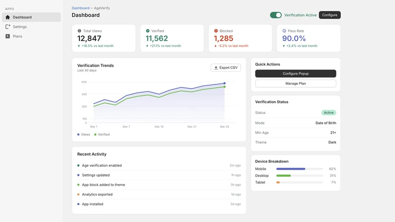Screen dimensions: 395x222
Task: Click the Tablet device progress bar
Action: coord(300,182)
